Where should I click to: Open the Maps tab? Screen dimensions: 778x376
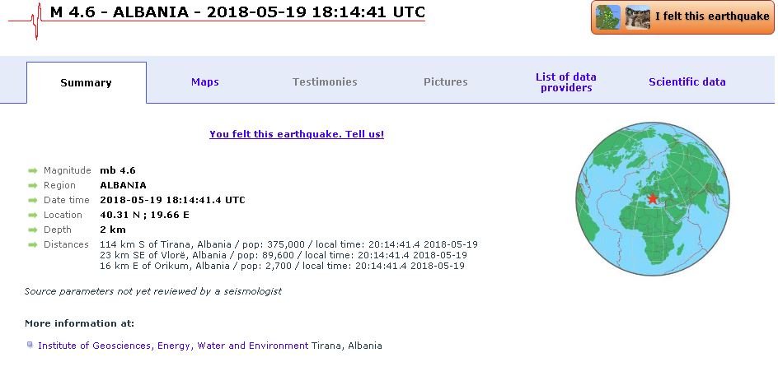click(x=205, y=81)
